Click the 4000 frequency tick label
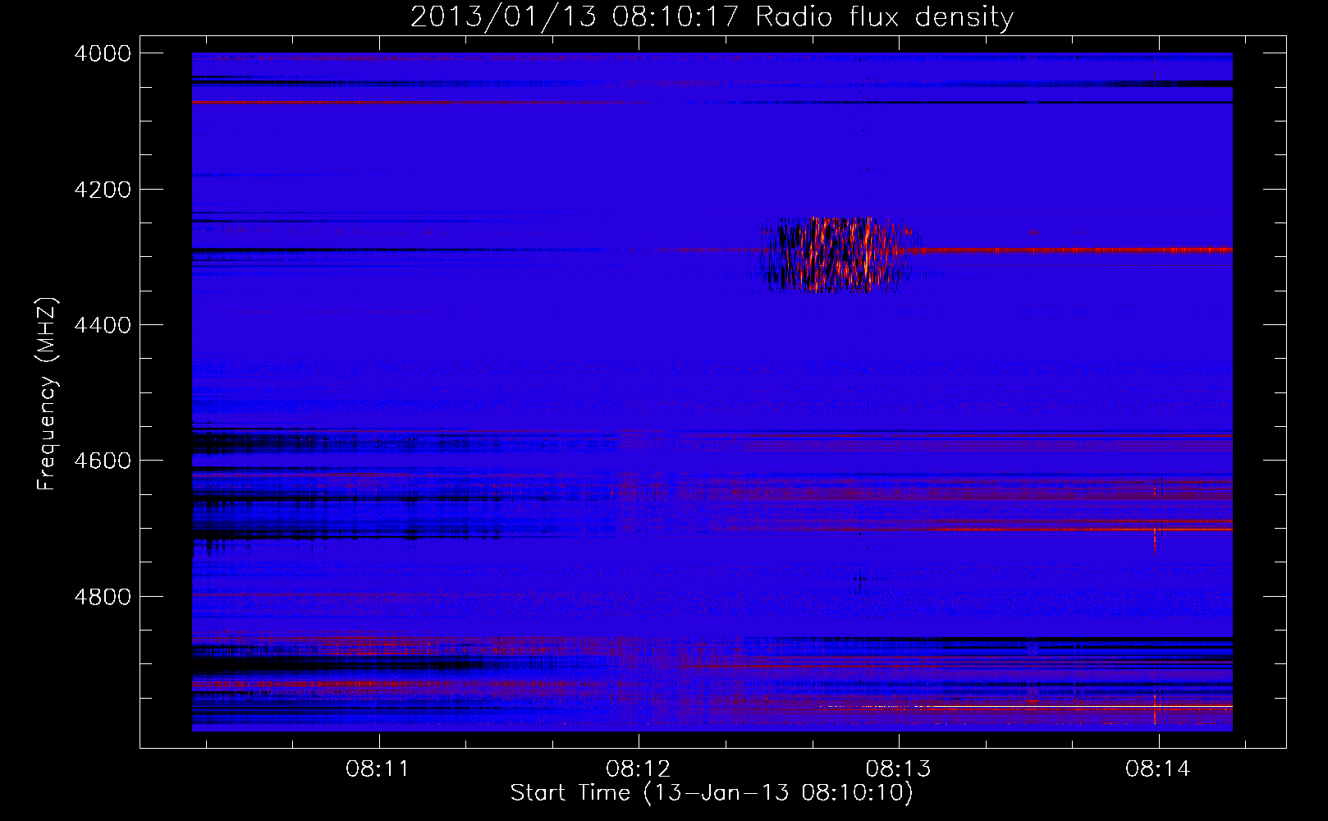The width and height of the screenshot is (1328, 821). coord(103,53)
